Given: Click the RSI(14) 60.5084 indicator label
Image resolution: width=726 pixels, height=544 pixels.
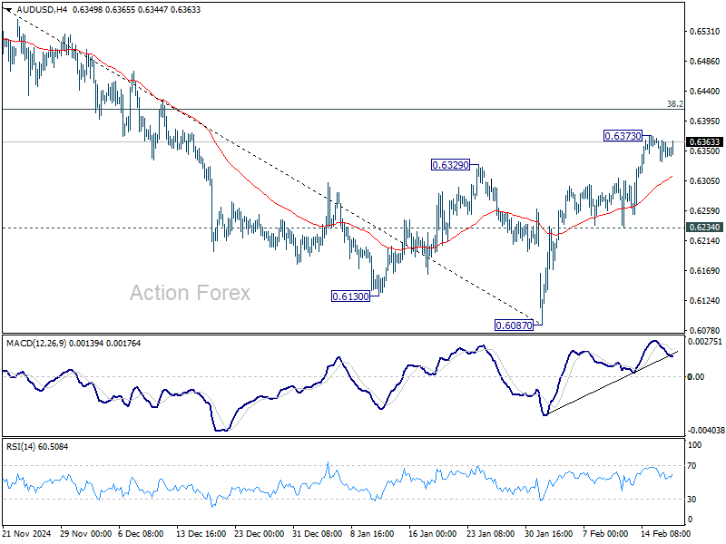Looking at the screenshot, I should (x=37, y=447).
